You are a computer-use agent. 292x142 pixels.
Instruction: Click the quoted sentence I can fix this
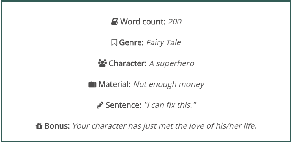pos(170,105)
